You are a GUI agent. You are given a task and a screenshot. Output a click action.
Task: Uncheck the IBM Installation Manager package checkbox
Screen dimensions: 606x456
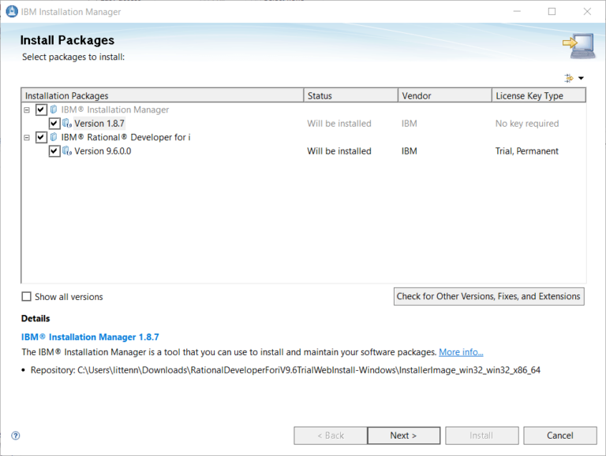click(41, 109)
